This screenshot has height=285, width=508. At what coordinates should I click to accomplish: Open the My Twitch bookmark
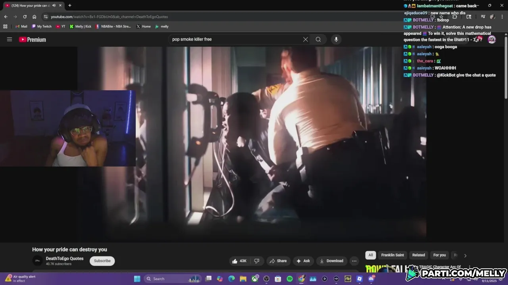pyautogui.click(x=42, y=27)
